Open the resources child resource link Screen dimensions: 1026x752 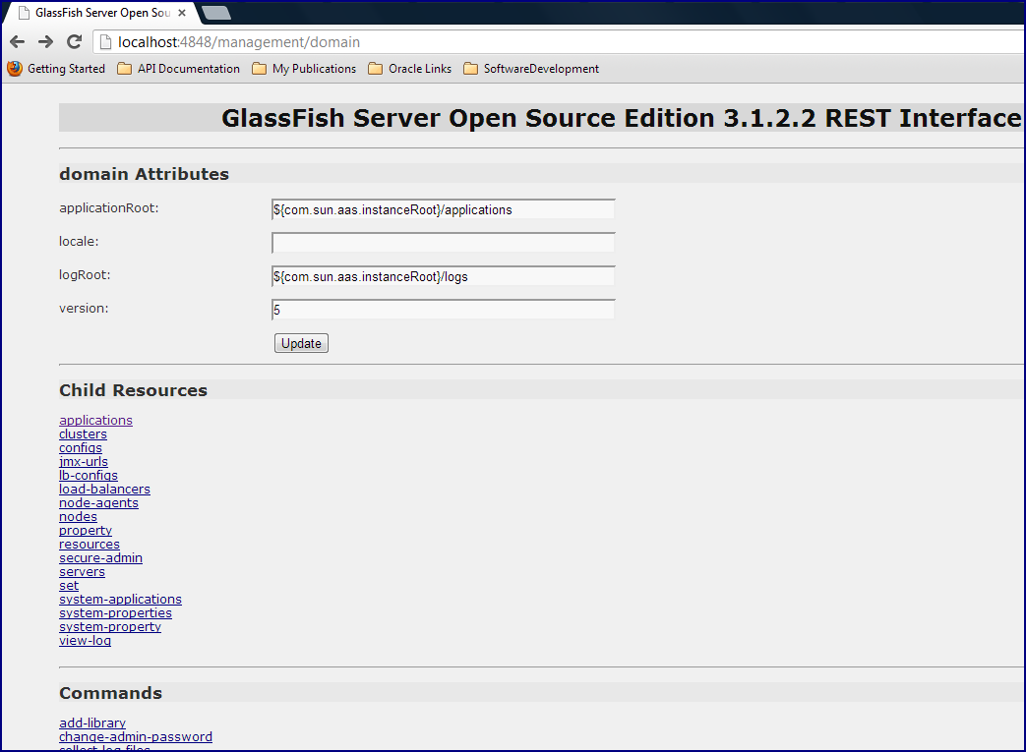(90, 544)
